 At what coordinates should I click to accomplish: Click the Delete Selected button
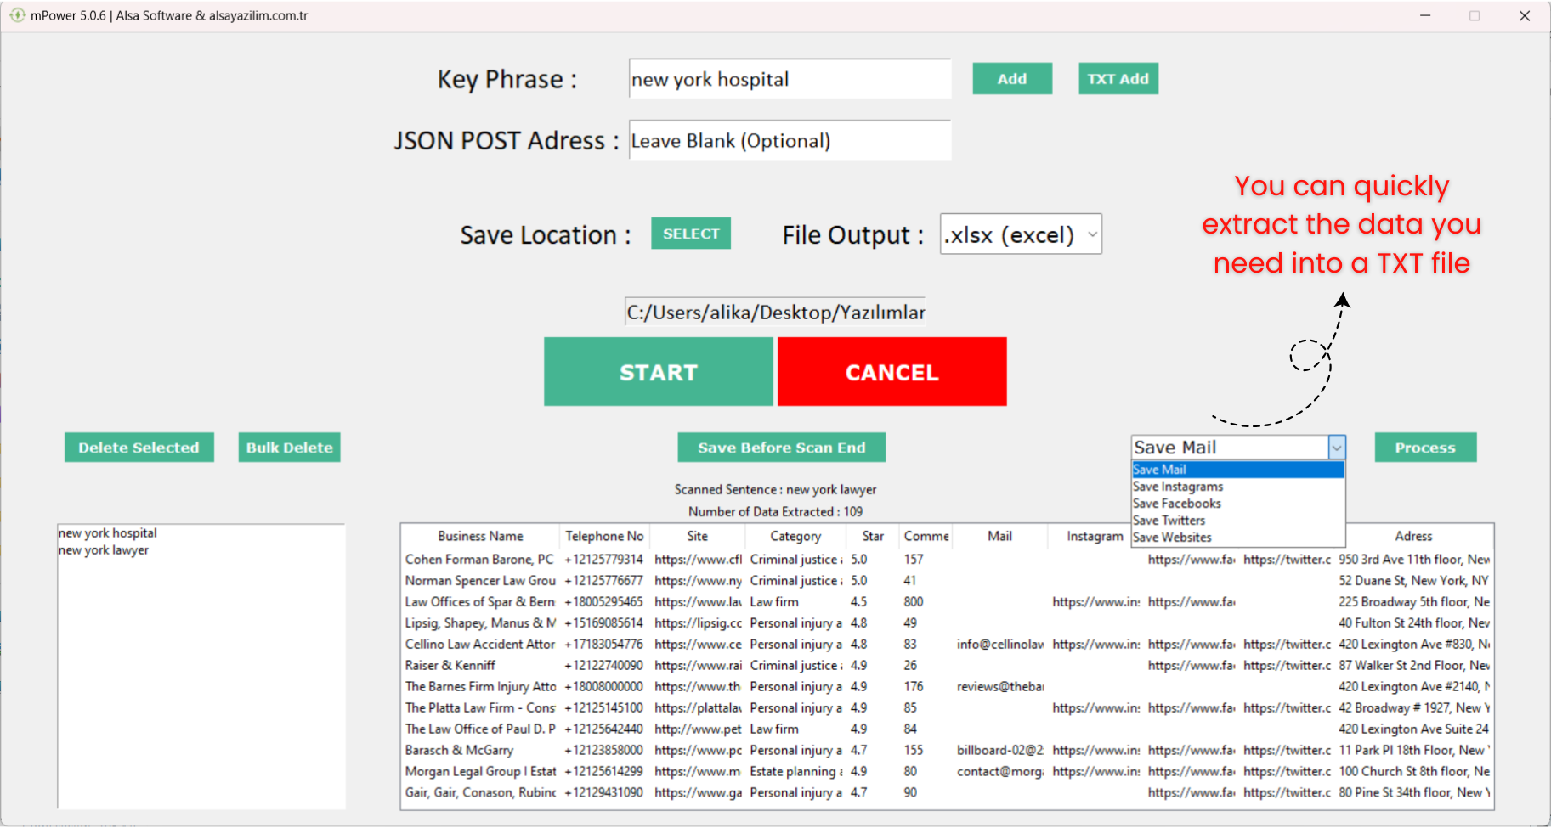(x=139, y=447)
